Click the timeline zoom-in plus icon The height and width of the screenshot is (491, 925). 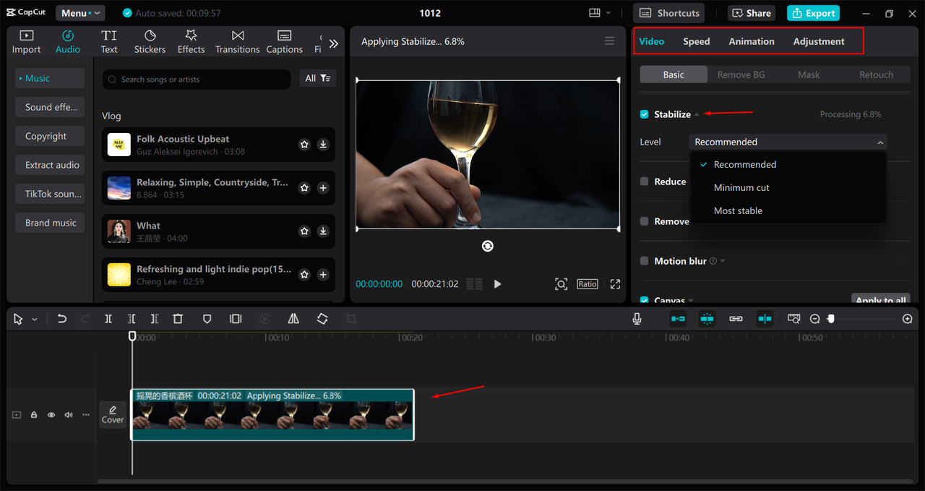pyautogui.click(x=908, y=319)
